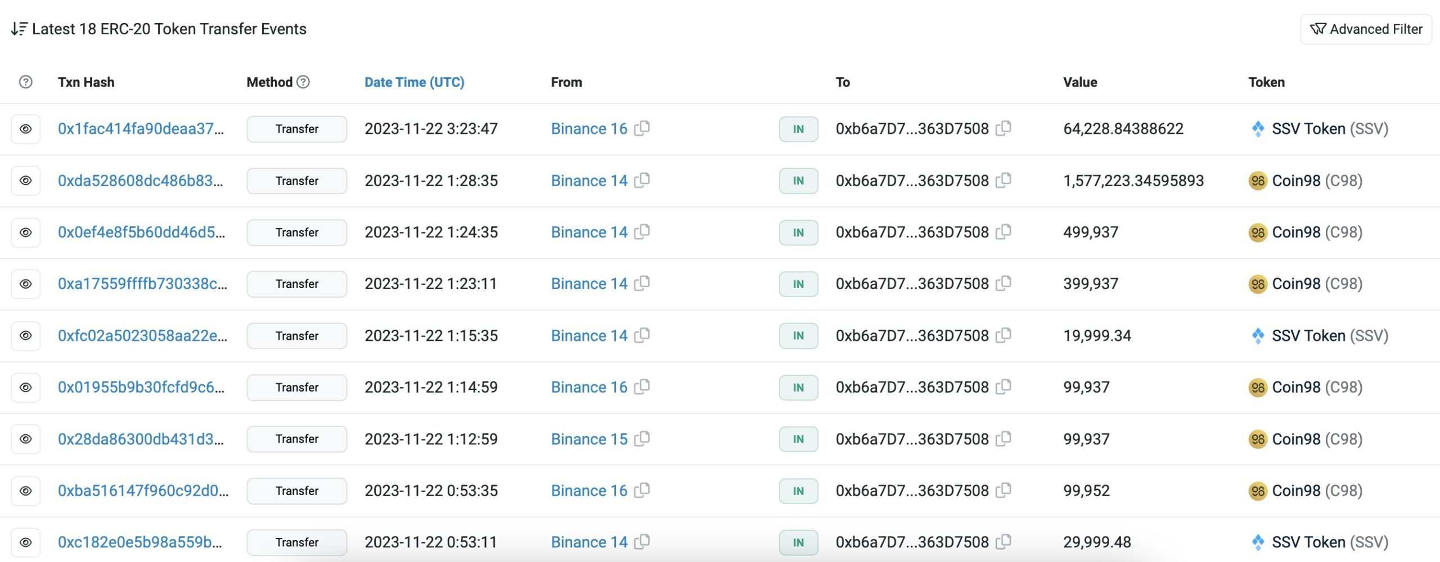
Task: Click IN badge in the 0:53:35 row
Action: [798, 491]
